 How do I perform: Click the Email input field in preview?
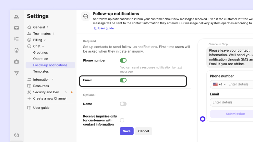232,102
